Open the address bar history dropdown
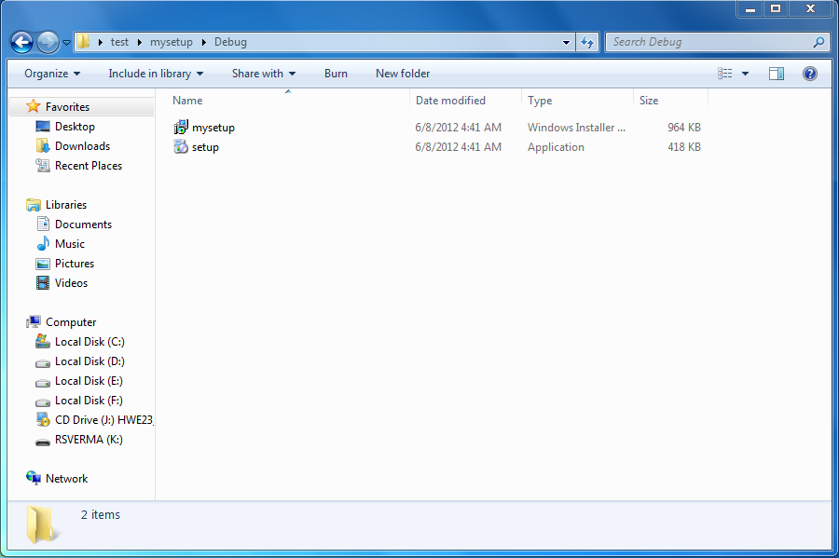Screen dimensions: 839x558 tap(566, 42)
